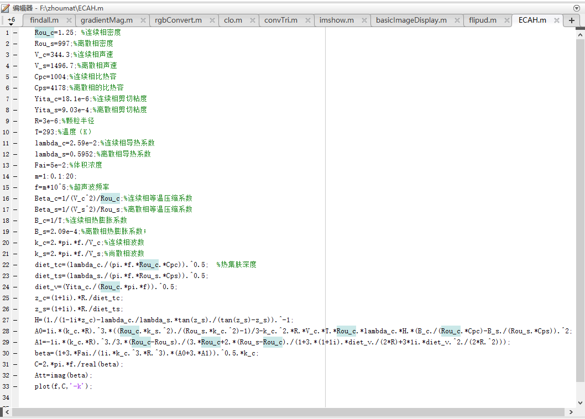Screen dimensions: 585x419
Task: Close the imshow.m tab
Action: [365, 20]
